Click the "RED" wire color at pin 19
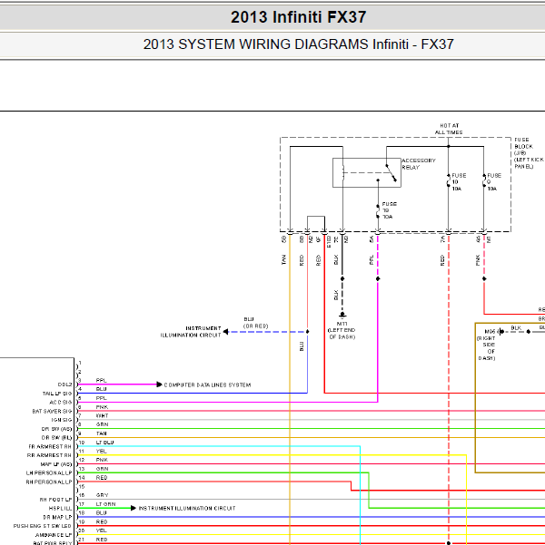 pyautogui.click(x=102, y=521)
